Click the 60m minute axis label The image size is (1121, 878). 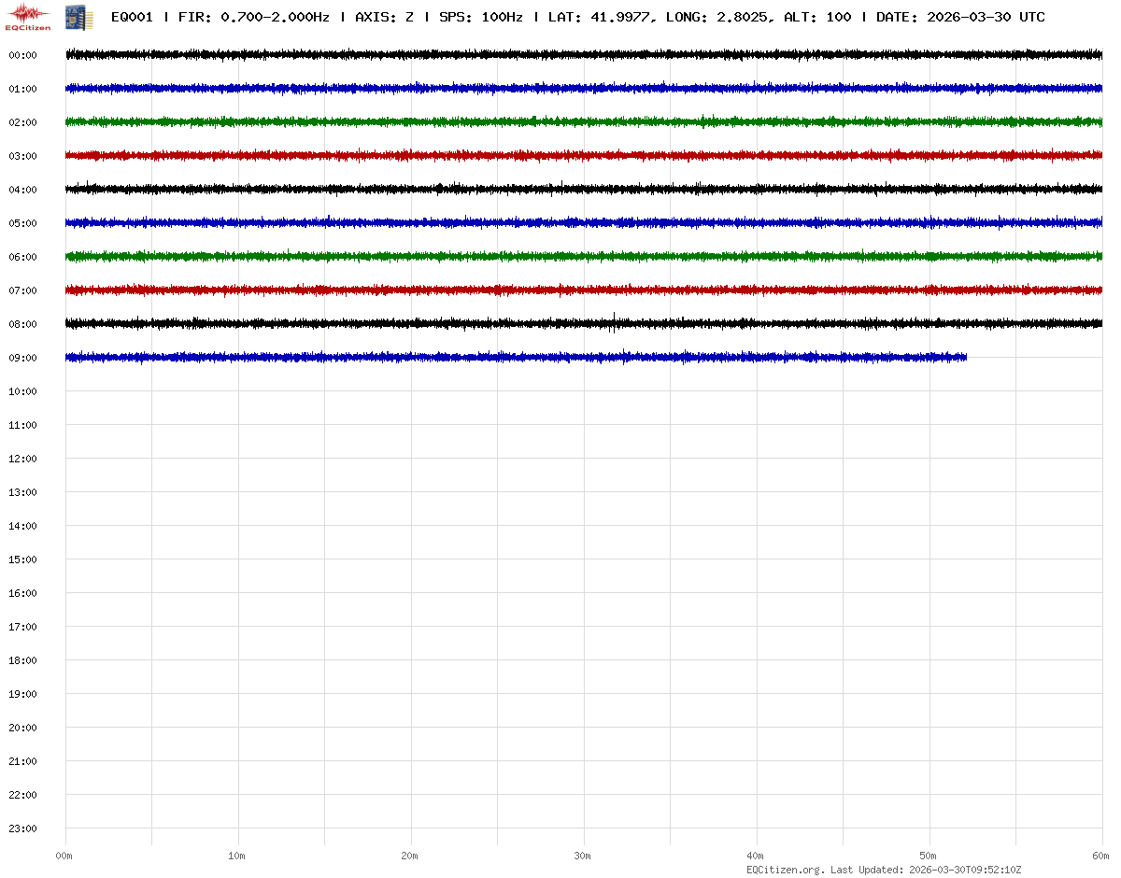(1100, 857)
